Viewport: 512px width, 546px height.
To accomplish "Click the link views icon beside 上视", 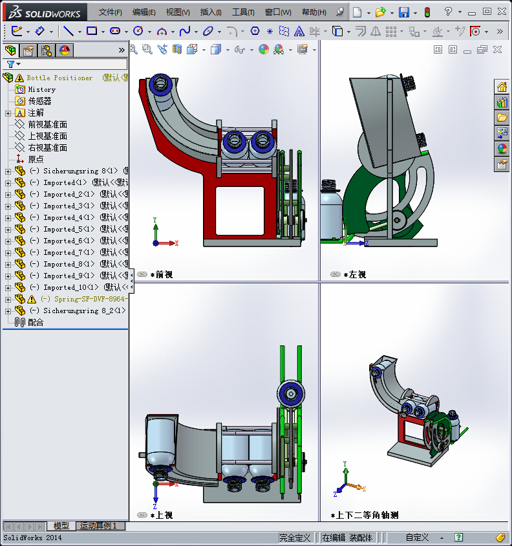I will tap(142, 515).
